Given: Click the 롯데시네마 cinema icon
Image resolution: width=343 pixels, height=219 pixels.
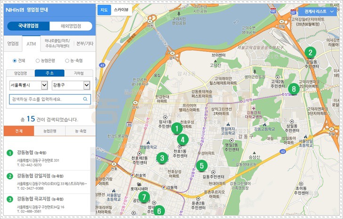Looking at the screenshot, I should pos(139,184).
